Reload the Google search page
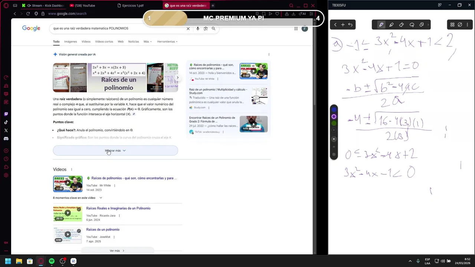The height and width of the screenshot is (267, 475). click(x=28, y=14)
